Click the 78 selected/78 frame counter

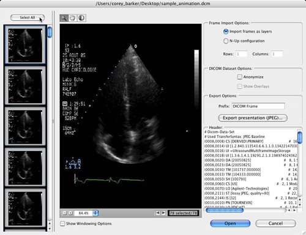[183, 213]
